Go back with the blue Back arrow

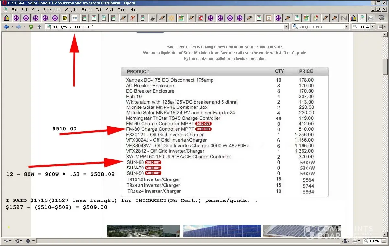pos(6,27)
